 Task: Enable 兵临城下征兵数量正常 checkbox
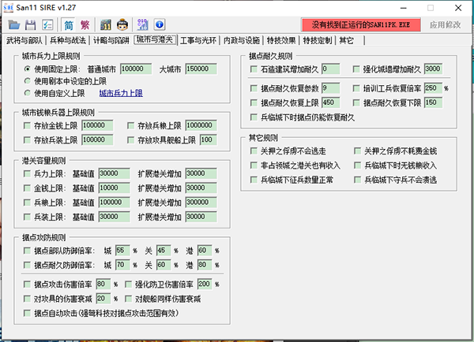click(254, 180)
